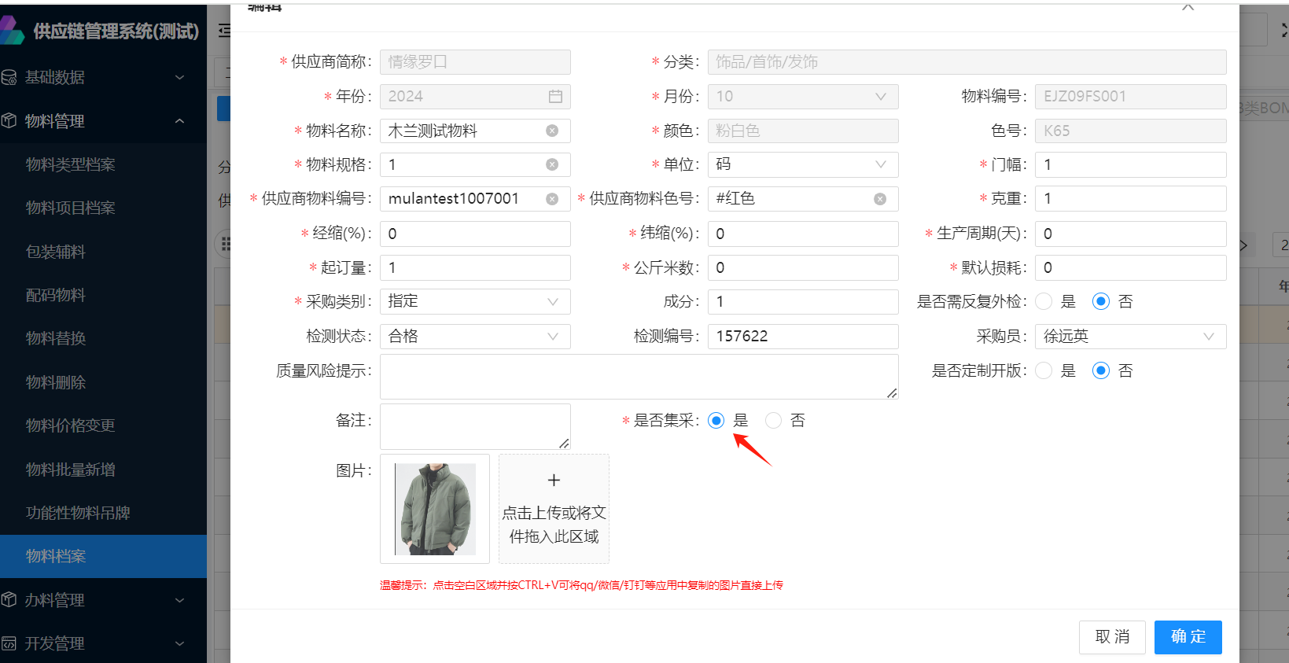The width and height of the screenshot is (1289, 663).
Task: Click the 确定 button
Action: (x=1188, y=637)
